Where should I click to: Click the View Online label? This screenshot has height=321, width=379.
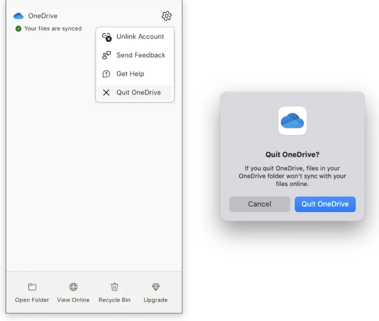(73, 300)
